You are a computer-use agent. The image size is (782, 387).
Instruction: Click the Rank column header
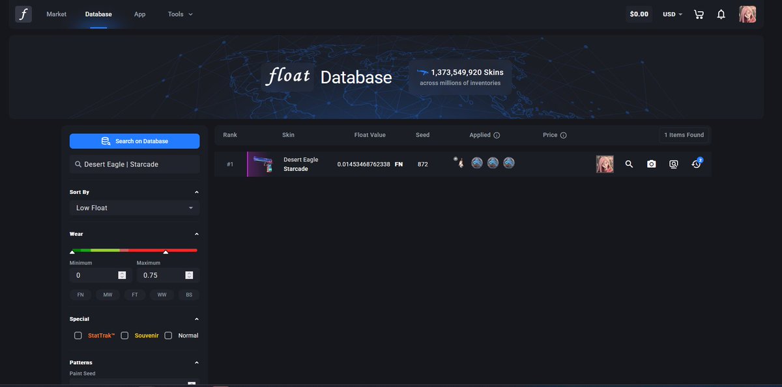[230, 135]
